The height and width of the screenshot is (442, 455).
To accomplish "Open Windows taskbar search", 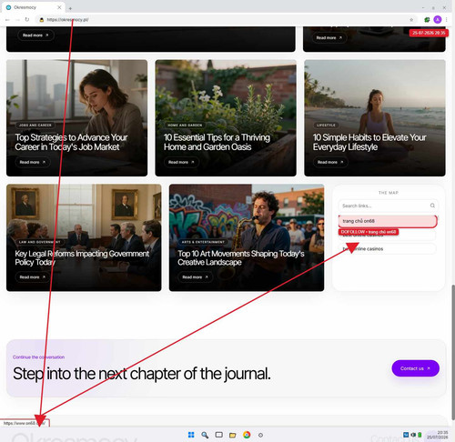I will click(x=205, y=435).
